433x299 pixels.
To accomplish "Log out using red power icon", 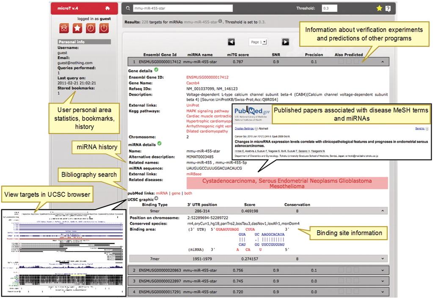I will pos(104,28).
